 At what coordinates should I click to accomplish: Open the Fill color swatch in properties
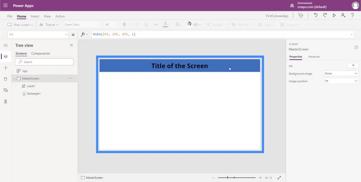pyautogui.click(x=353, y=66)
